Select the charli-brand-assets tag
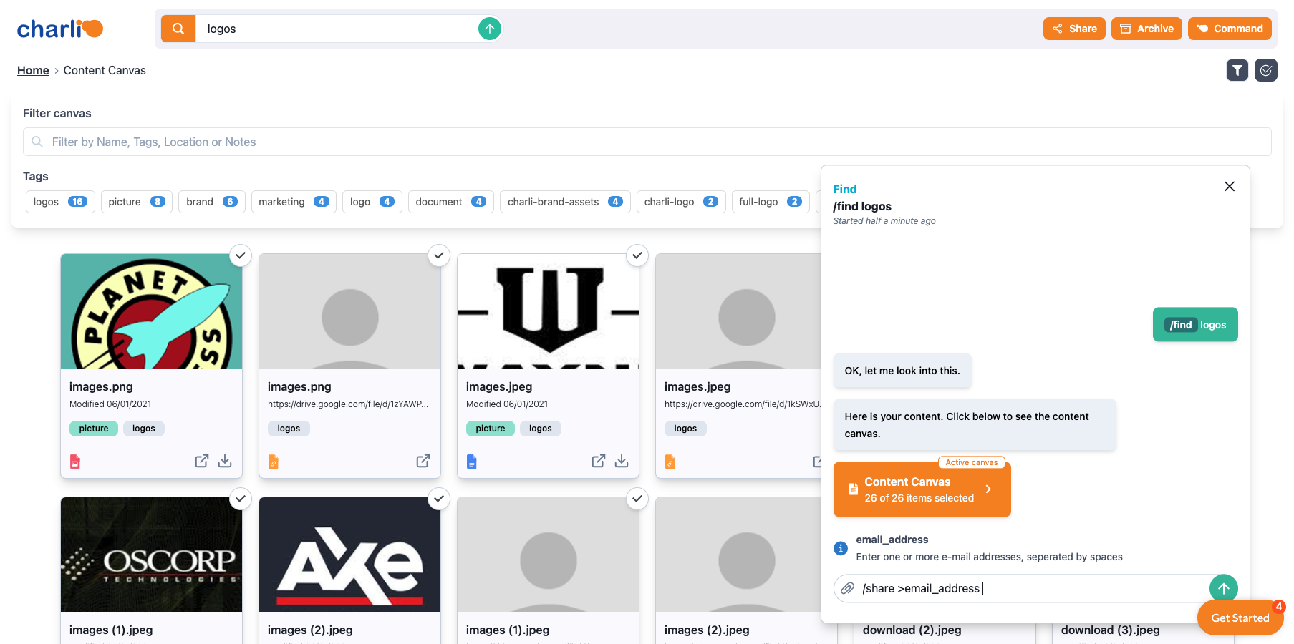The image size is (1294, 644). 565,202
